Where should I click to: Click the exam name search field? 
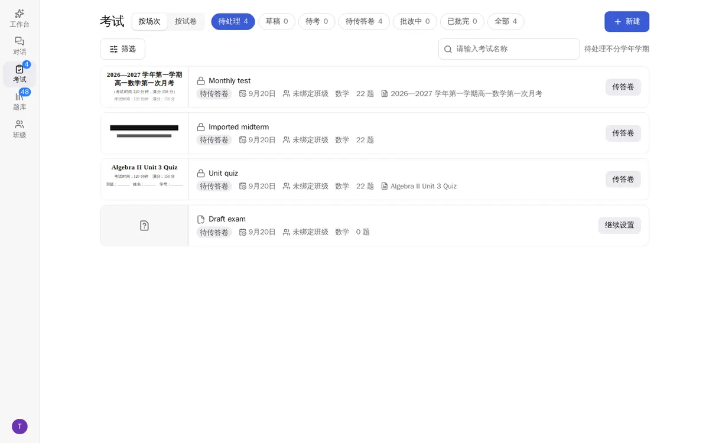[509, 49]
